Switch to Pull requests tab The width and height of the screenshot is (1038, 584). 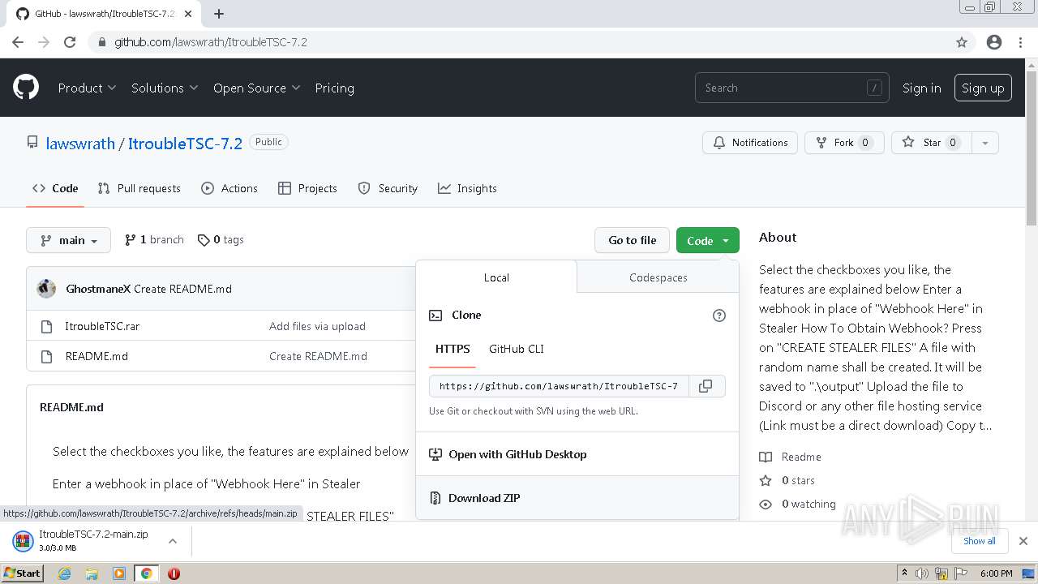[x=139, y=188]
